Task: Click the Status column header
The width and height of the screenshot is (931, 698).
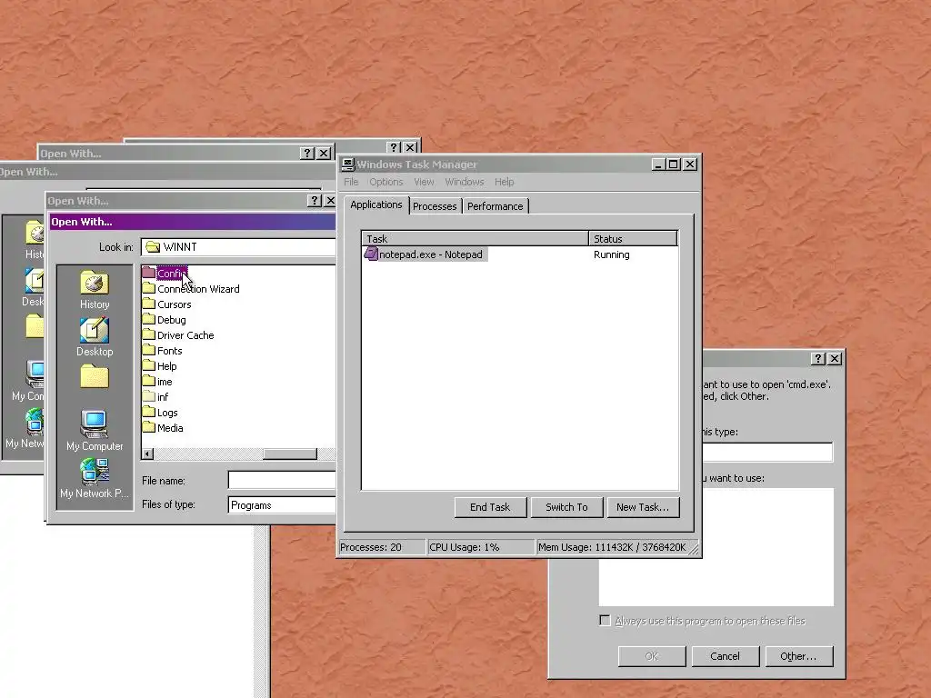Action: [633, 239]
